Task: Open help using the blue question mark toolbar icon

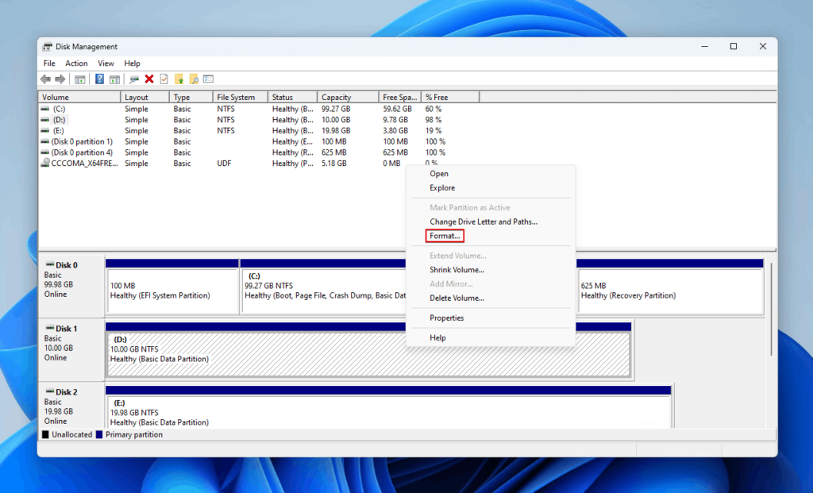Action: [x=98, y=79]
